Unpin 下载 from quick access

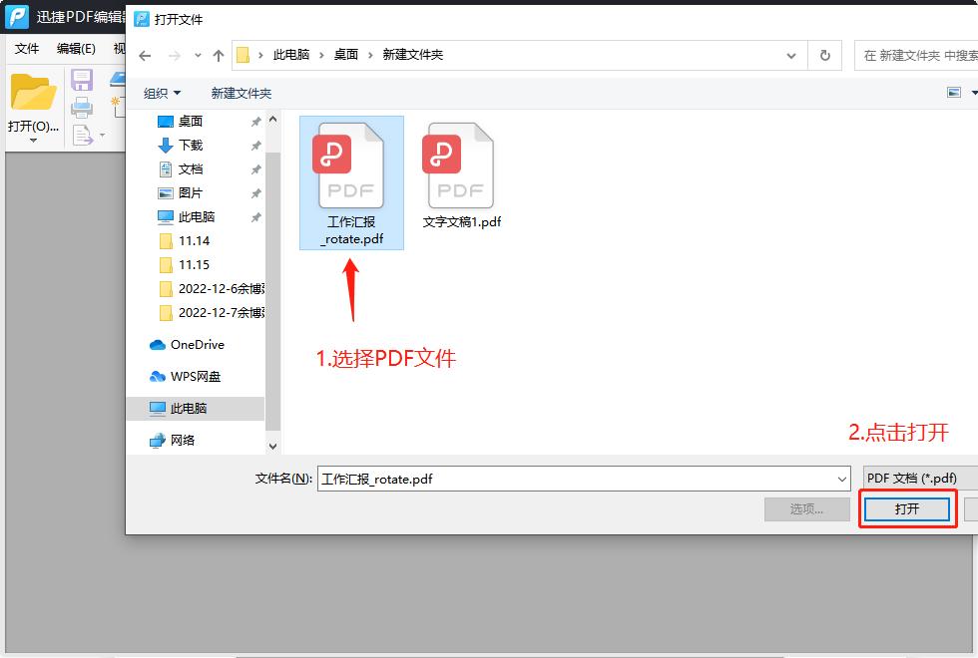click(x=256, y=145)
